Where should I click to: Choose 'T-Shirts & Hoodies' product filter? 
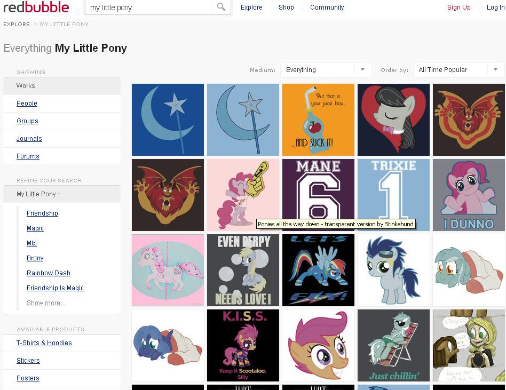(44, 343)
